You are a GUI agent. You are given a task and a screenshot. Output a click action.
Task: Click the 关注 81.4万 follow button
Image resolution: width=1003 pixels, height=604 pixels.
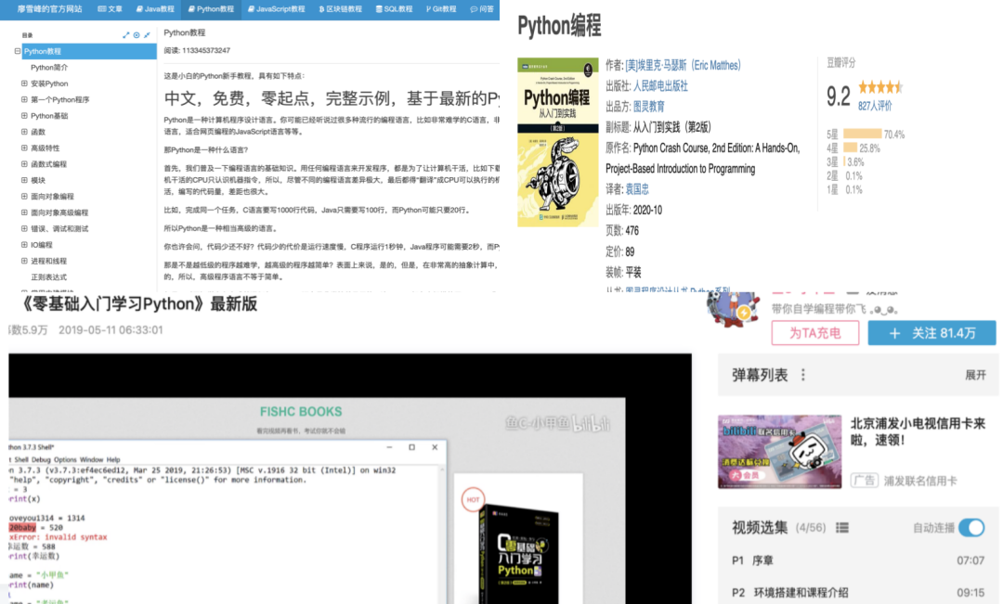click(932, 333)
